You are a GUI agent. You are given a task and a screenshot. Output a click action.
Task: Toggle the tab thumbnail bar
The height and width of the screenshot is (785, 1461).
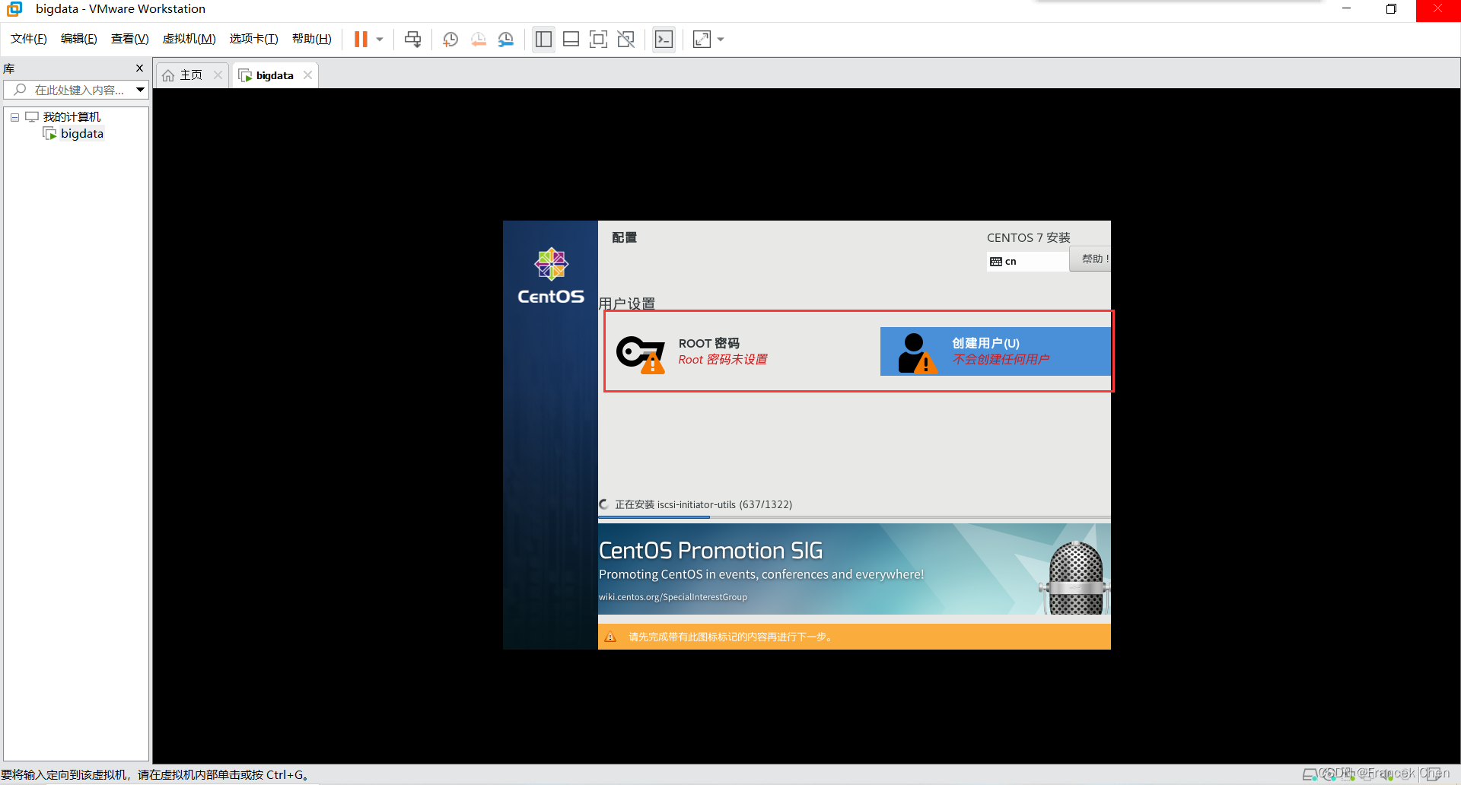click(571, 39)
